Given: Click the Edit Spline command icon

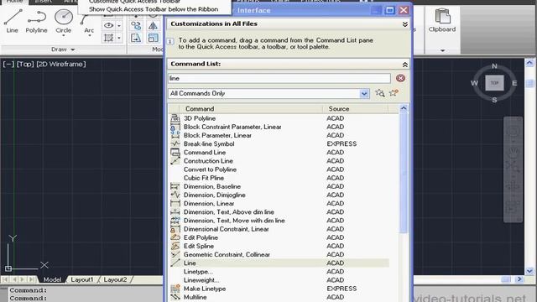Looking at the screenshot, I should (175, 246).
